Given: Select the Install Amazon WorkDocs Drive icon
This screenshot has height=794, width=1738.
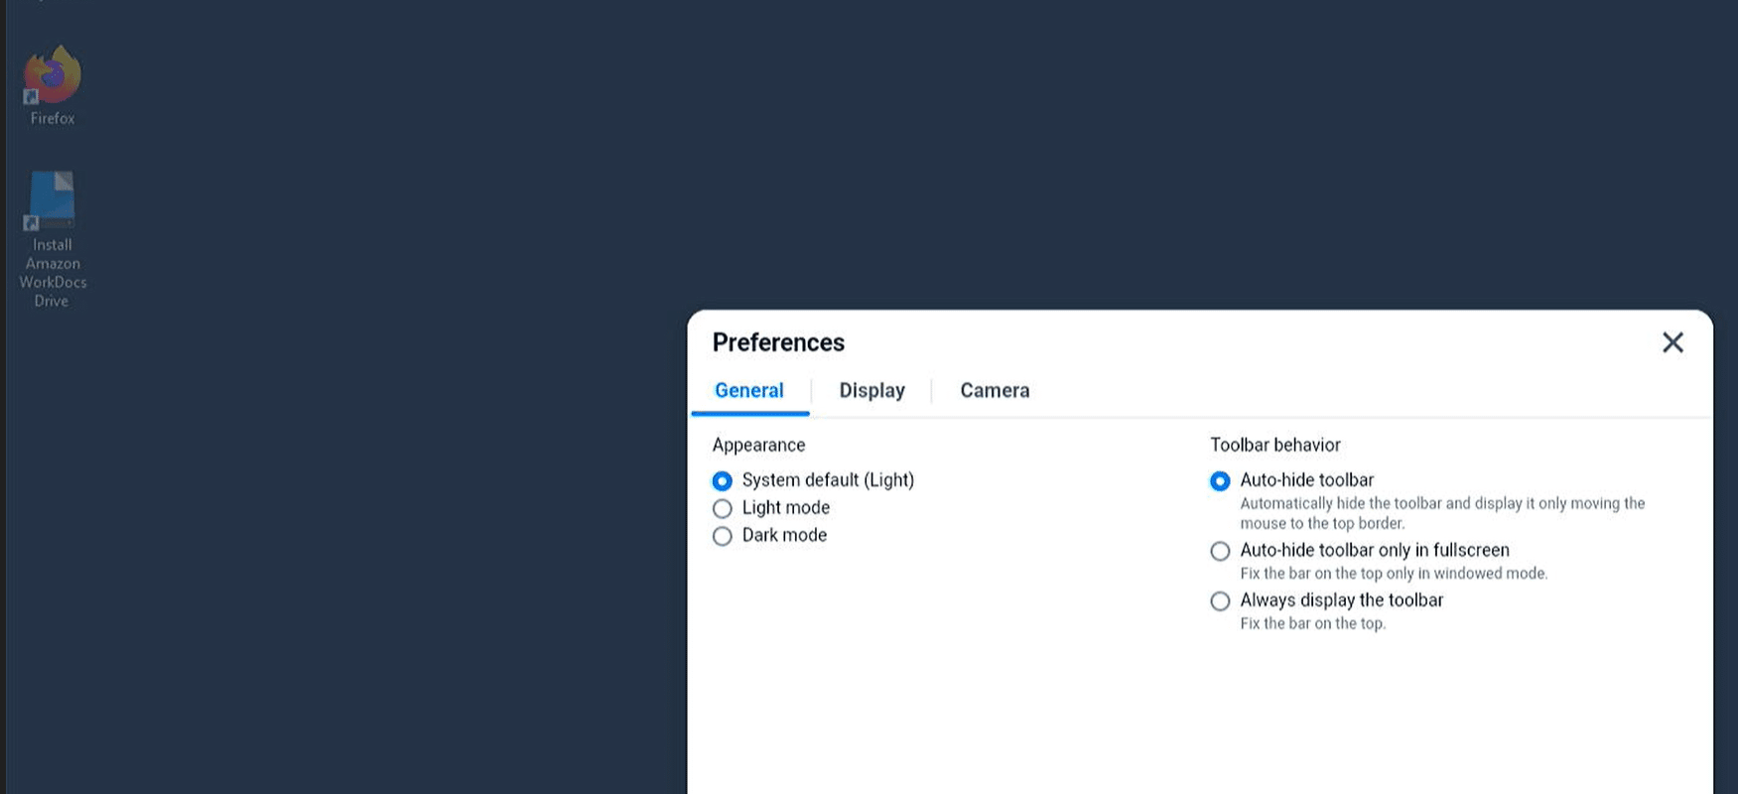Looking at the screenshot, I should point(52,200).
